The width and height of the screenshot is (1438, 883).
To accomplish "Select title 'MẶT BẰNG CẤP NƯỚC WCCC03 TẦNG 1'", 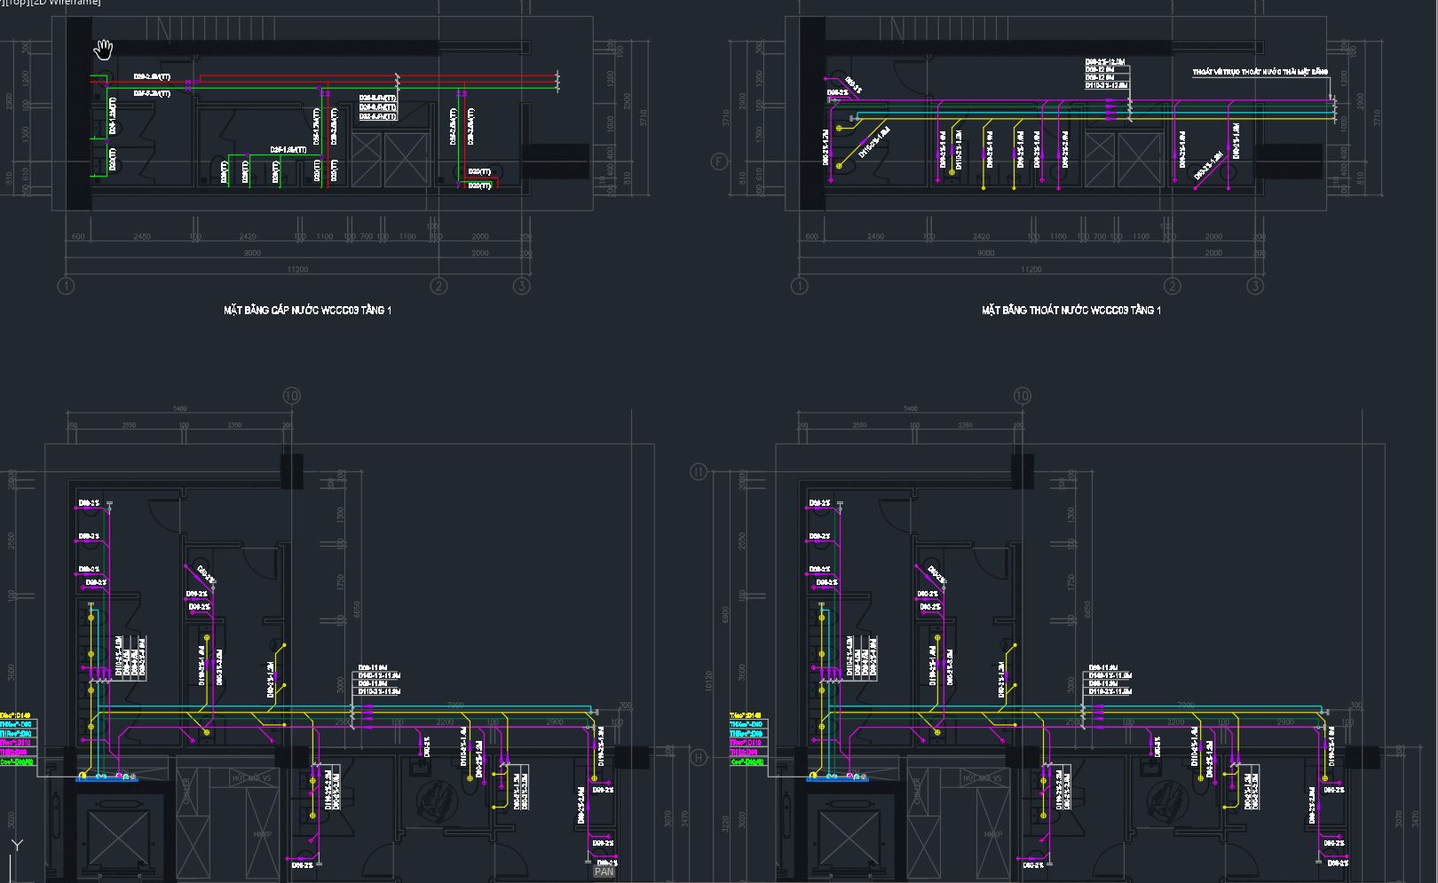I will point(307,310).
